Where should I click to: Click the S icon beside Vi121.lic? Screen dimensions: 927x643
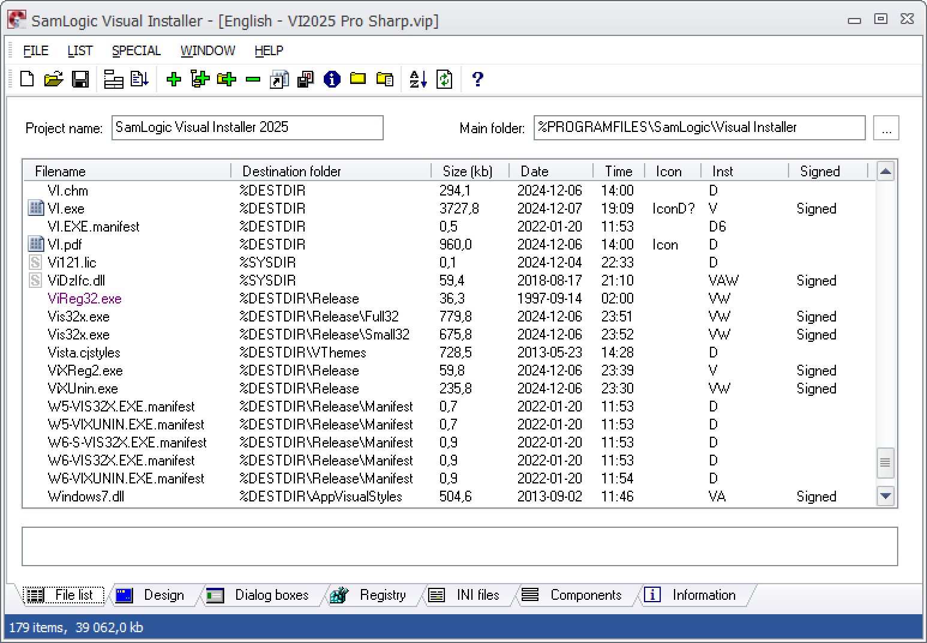point(36,262)
